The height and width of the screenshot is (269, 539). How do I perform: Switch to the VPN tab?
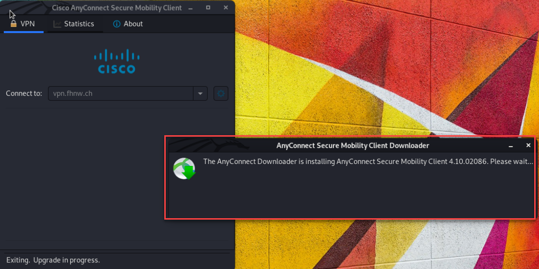pyautogui.click(x=24, y=24)
